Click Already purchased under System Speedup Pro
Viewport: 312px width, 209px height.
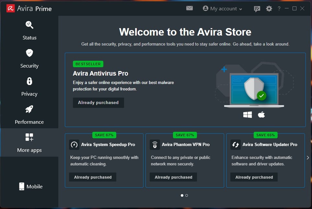[93, 177]
